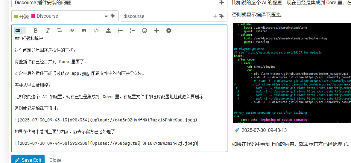Open the 开源 Discourse category selector
Screen dimensions: 351x163
(65, 16)
